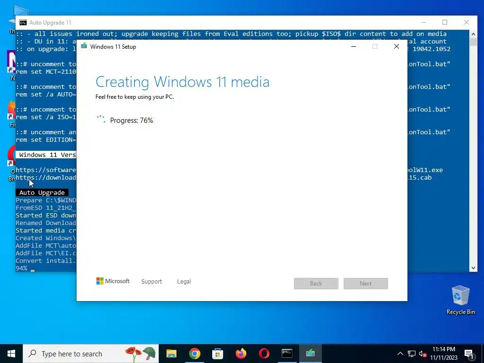Maximize the Auto Upgrade 11 console
Image resolution: width=484 pixels, height=363 pixels.
coord(445,22)
